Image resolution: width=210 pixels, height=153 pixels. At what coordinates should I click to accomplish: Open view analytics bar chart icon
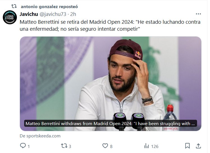[146, 146]
